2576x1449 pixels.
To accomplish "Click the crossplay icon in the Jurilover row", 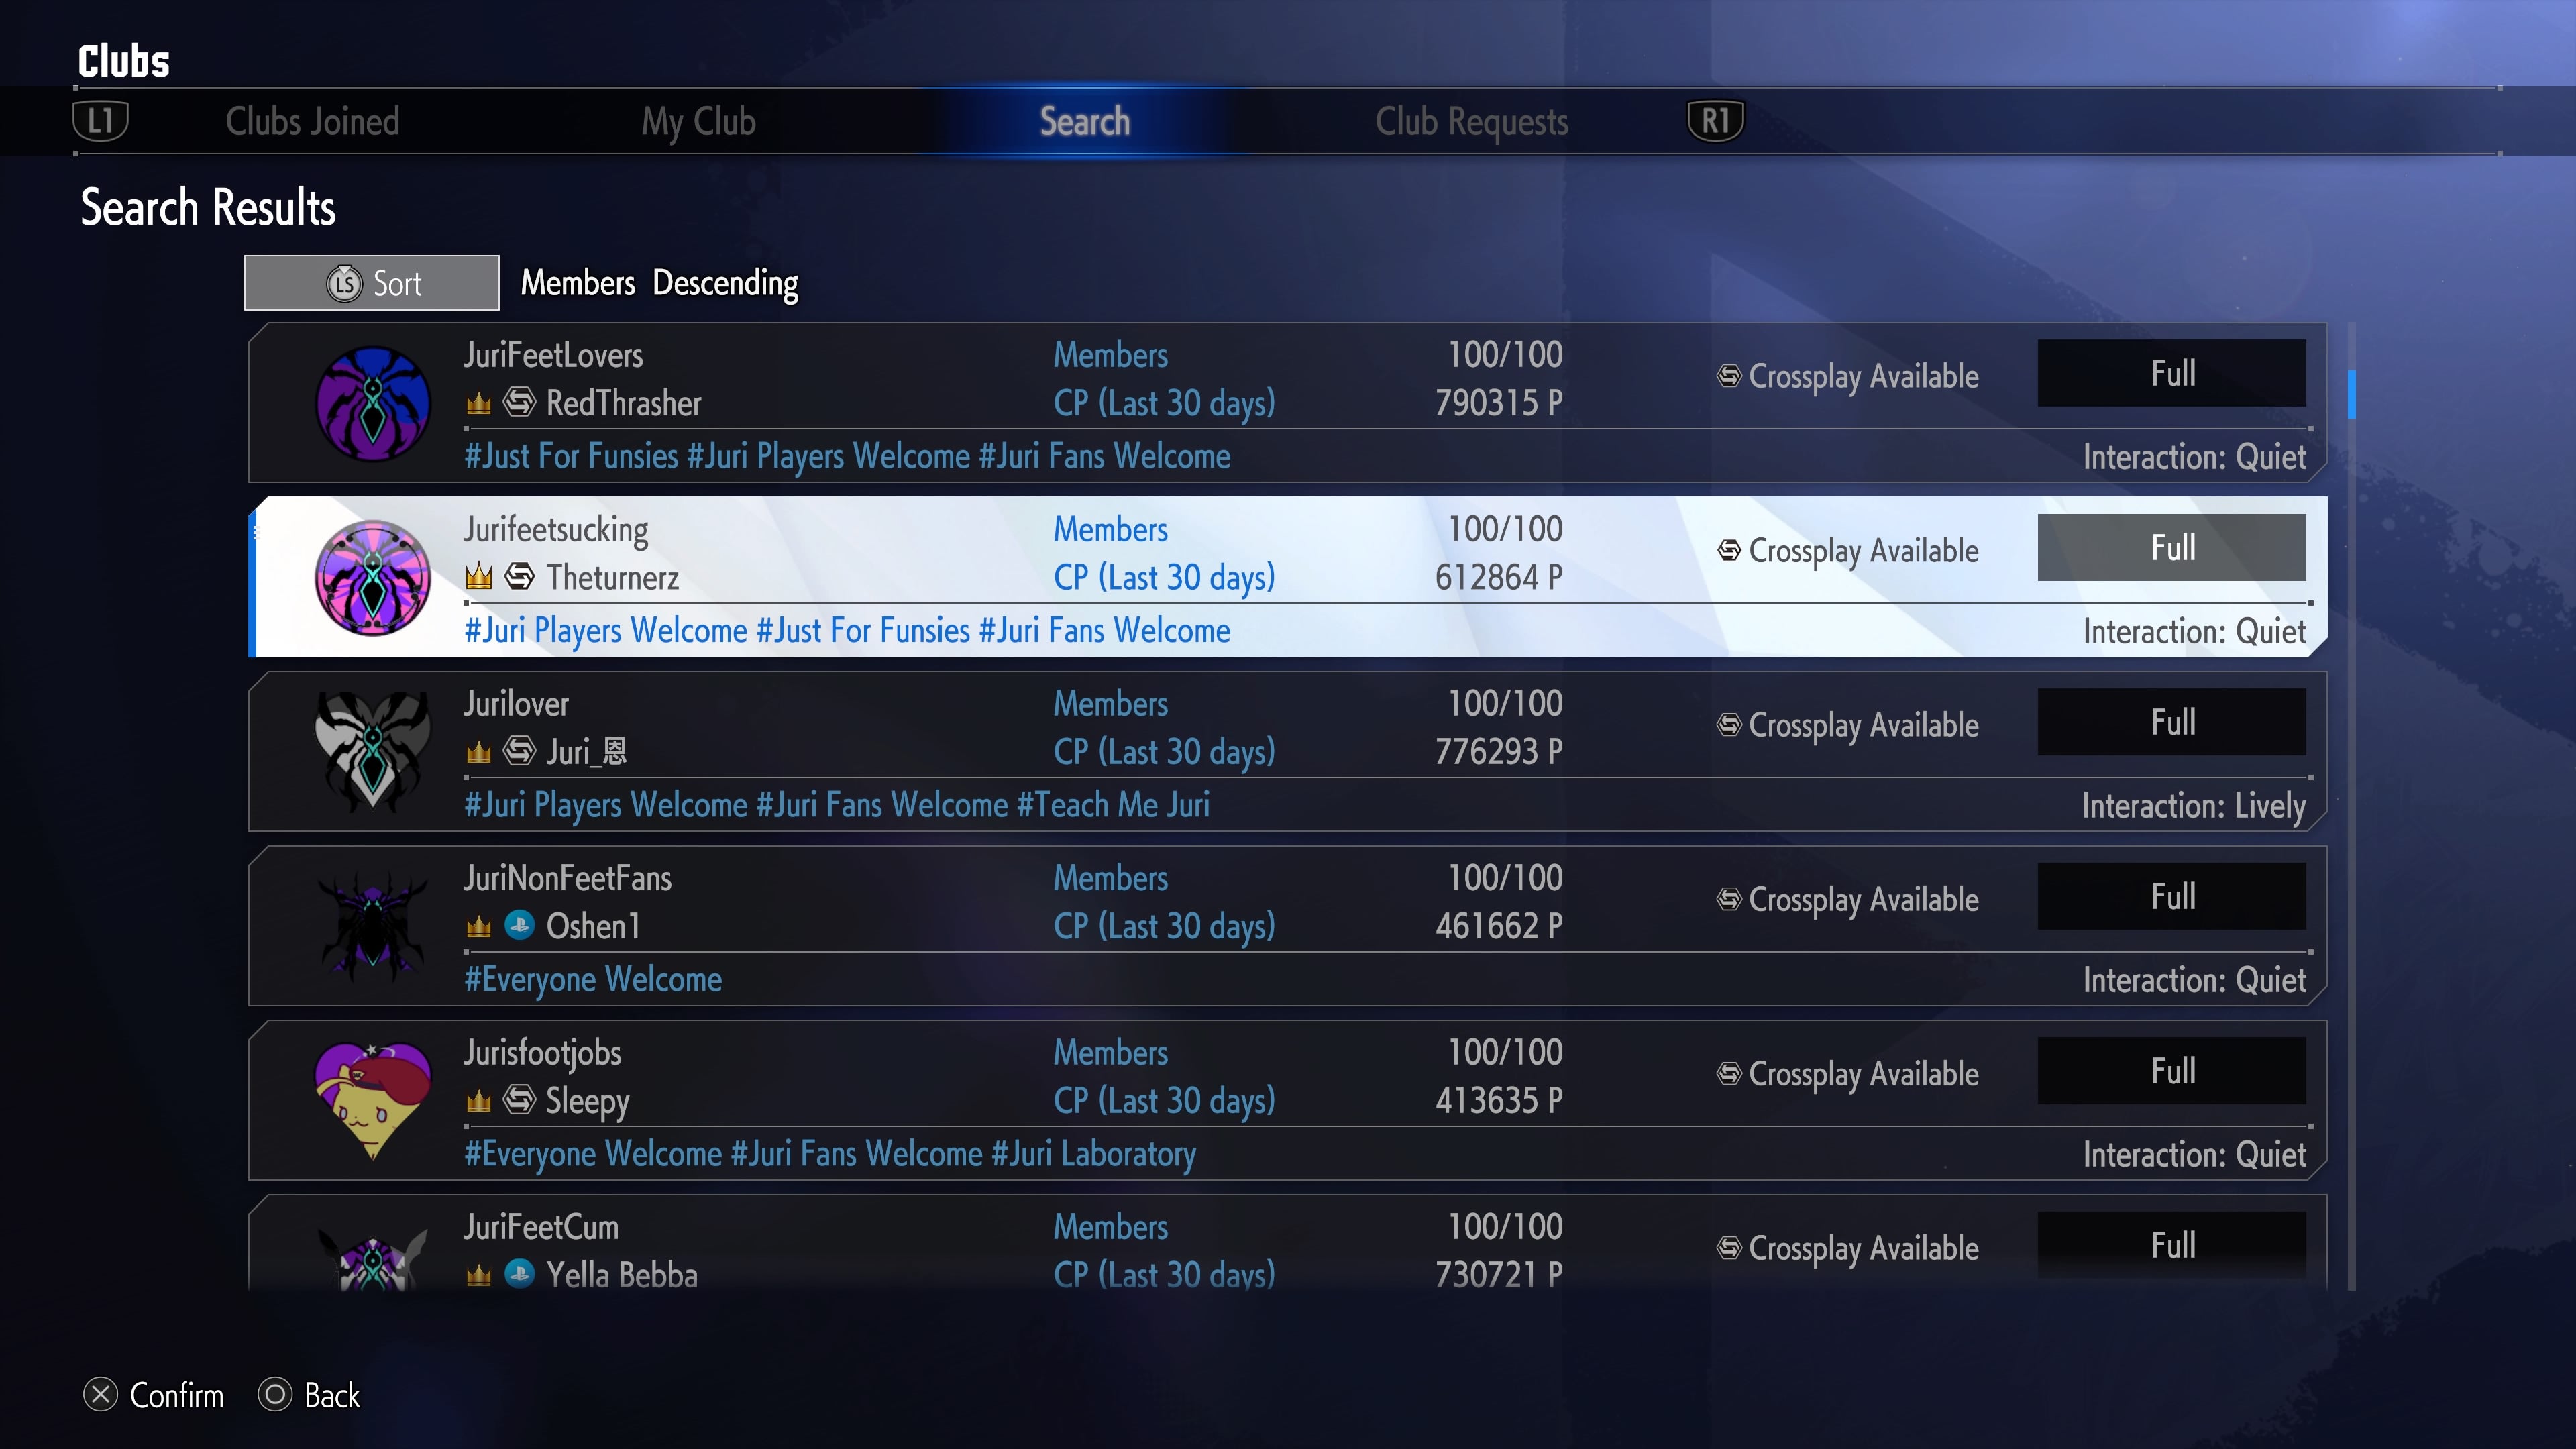I will click(1729, 725).
